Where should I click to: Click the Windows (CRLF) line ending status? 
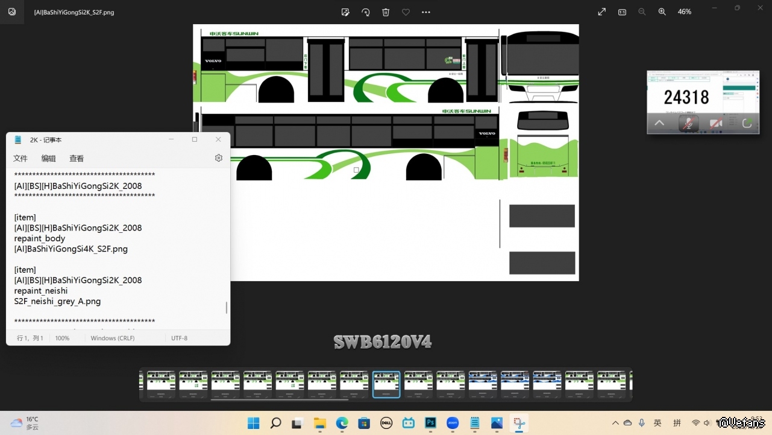coord(113,338)
